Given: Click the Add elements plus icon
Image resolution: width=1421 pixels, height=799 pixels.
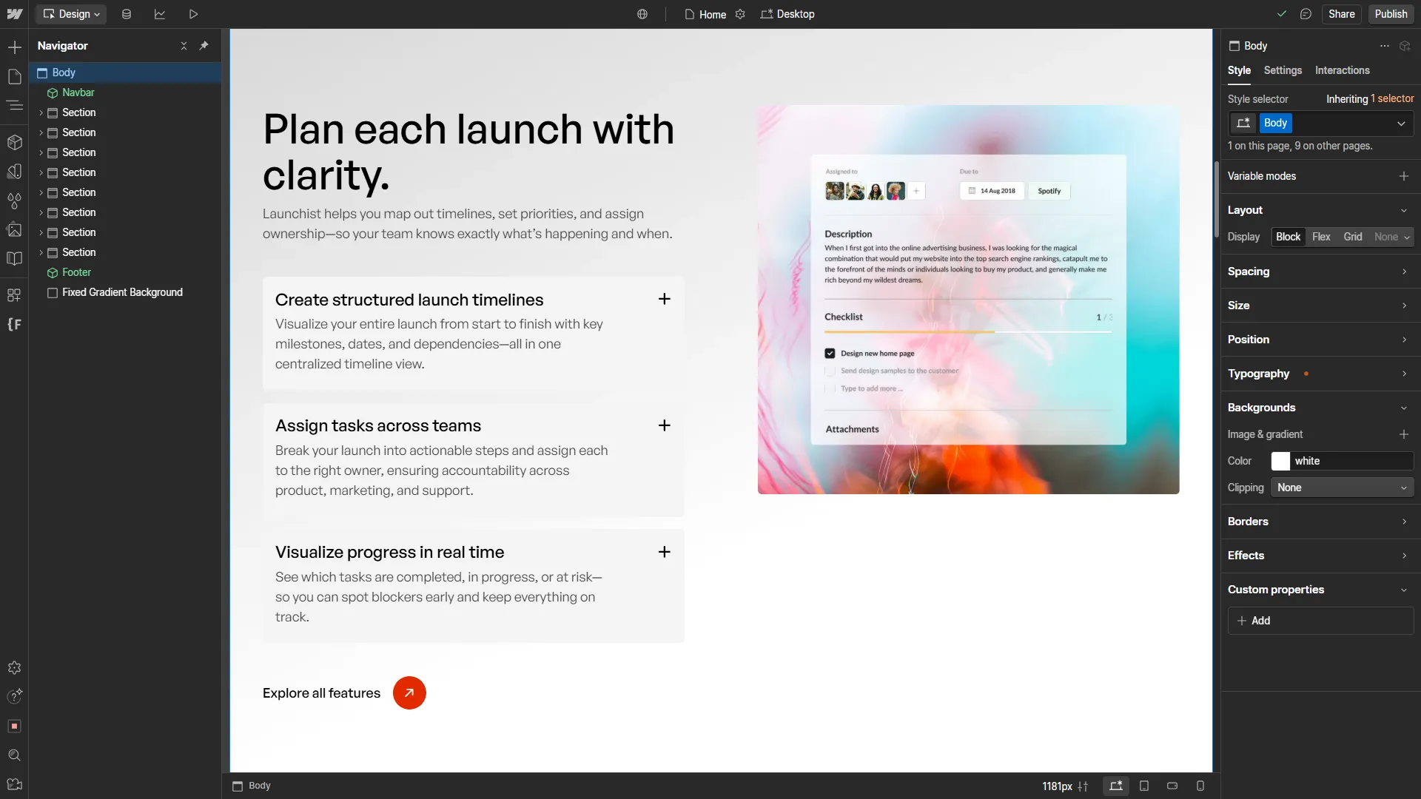Looking at the screenshot, I should pyautogui.click(x=14, y=47).
